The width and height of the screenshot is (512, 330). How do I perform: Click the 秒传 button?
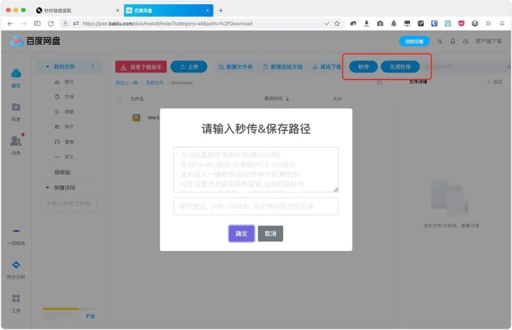(364, 67)
